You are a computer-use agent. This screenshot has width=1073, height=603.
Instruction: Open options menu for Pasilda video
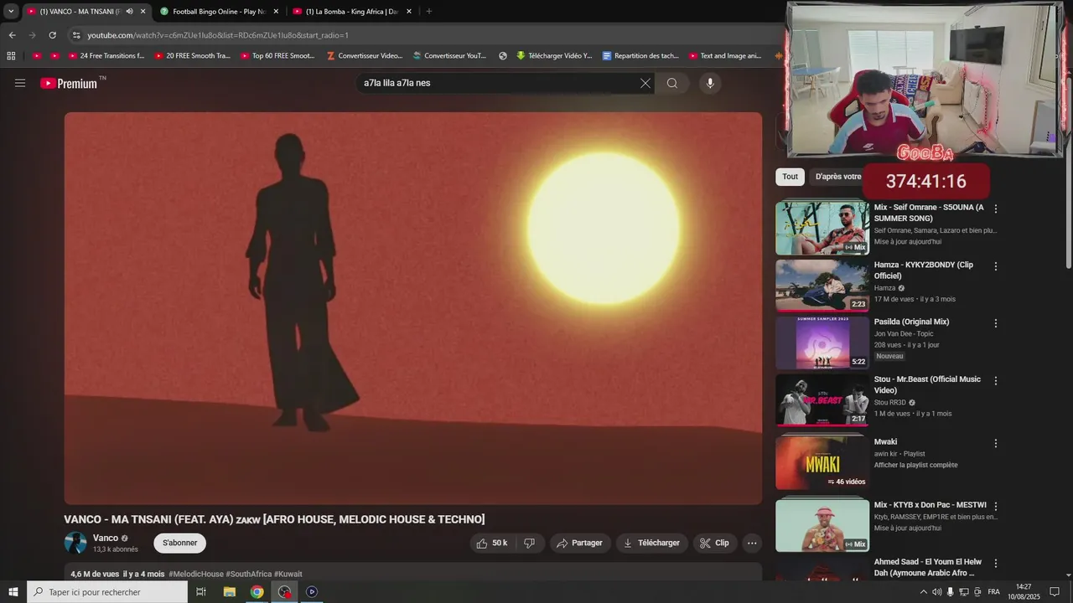pyautogui.click(x=996, y=323)
